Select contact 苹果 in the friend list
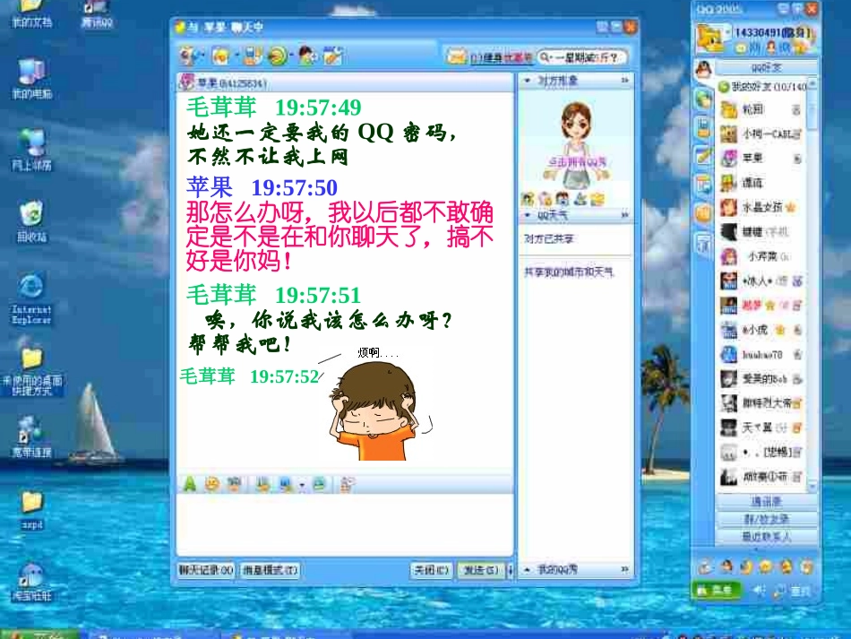 point(761,158)
